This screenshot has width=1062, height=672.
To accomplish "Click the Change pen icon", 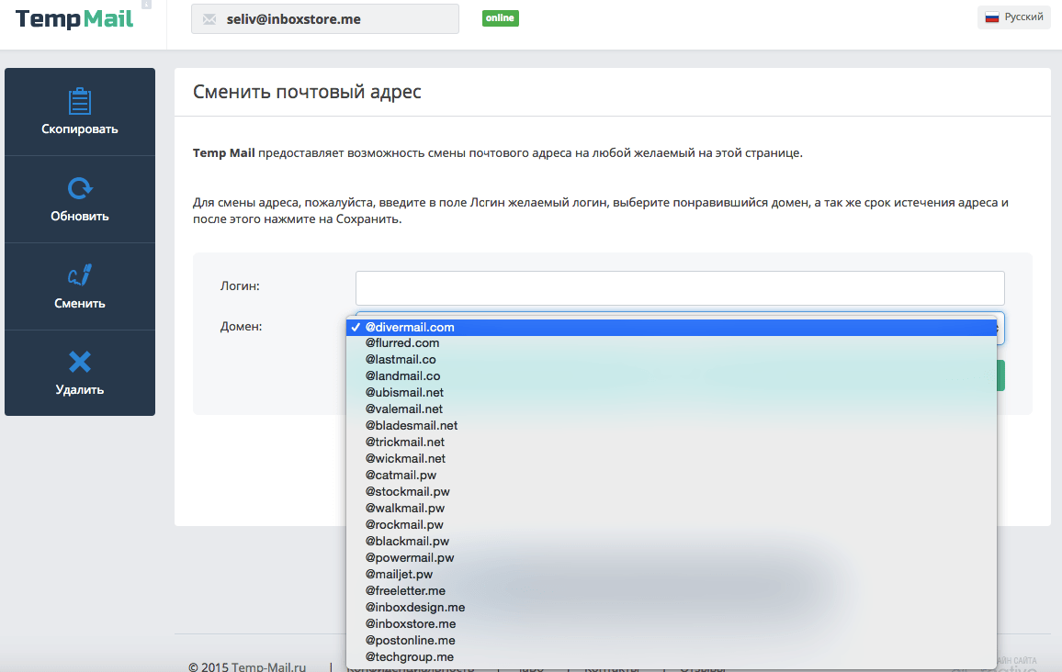I will click(80, 274).
